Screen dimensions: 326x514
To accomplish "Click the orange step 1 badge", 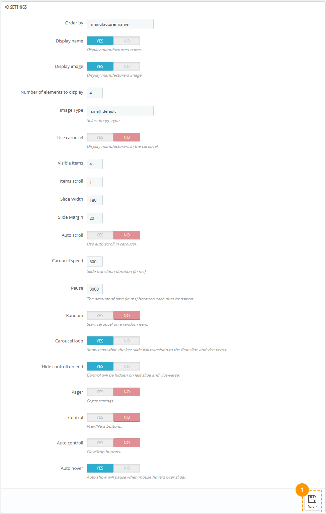I will click(302, 490).
